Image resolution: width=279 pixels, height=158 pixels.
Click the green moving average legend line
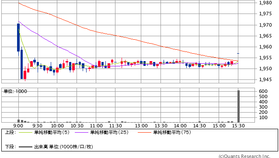pos(25,132)
